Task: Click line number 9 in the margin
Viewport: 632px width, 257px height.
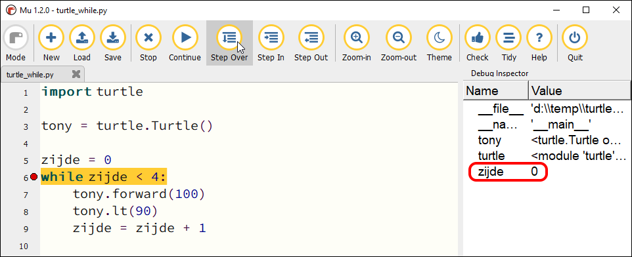Action: [26, 229]
